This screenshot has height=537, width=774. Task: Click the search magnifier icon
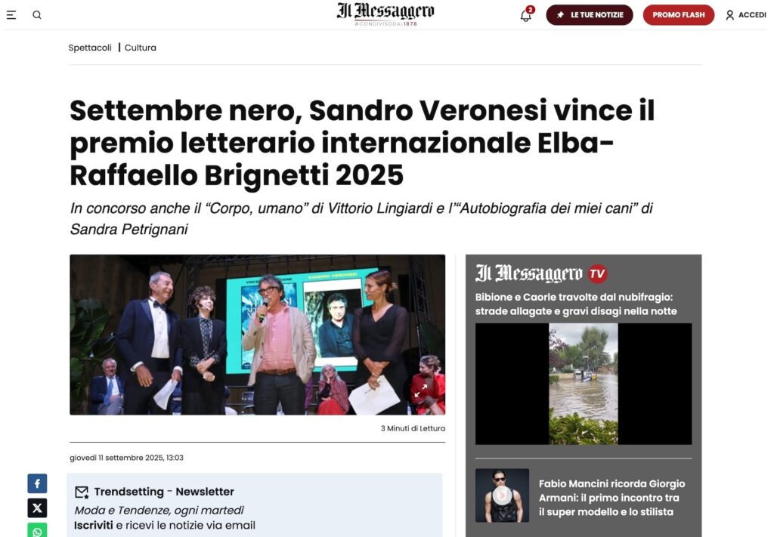coord(37,15)
